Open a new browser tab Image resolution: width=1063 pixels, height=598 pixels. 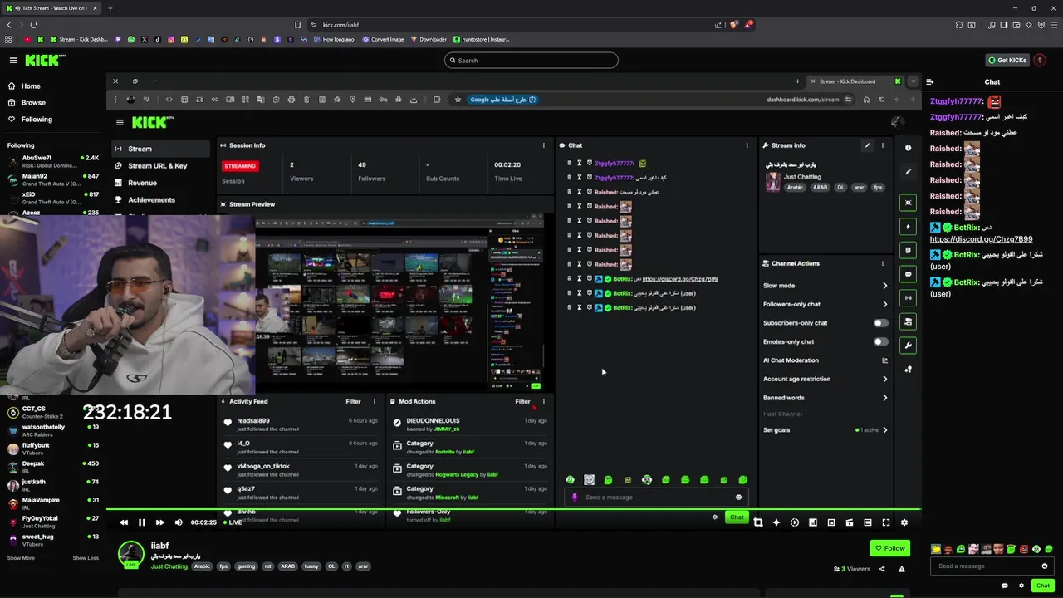[110, 8]
